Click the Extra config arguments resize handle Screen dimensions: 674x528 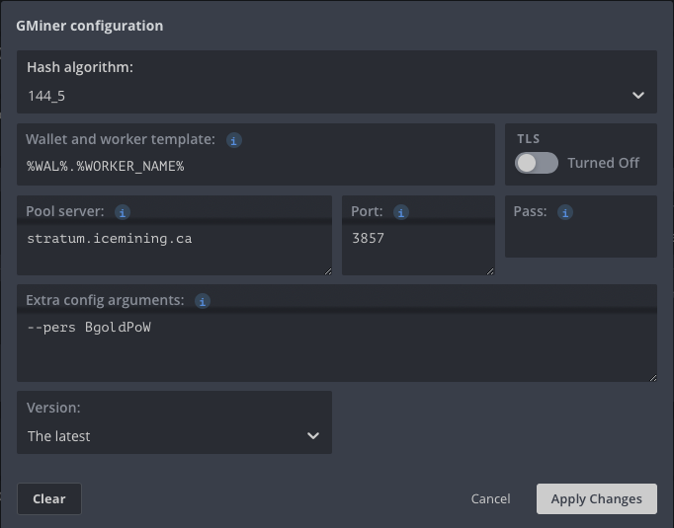tap(652, 377)
